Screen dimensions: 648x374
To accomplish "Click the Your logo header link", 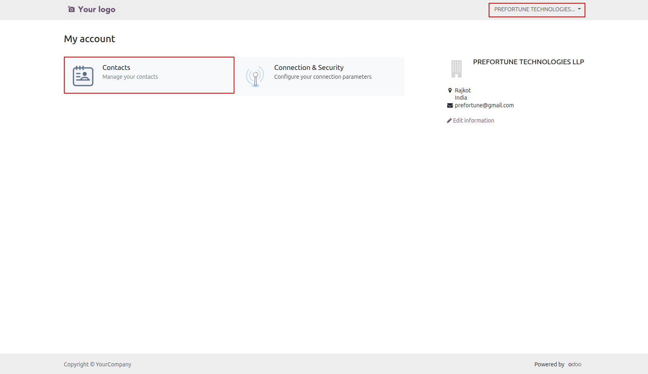I will click(92, 9).
